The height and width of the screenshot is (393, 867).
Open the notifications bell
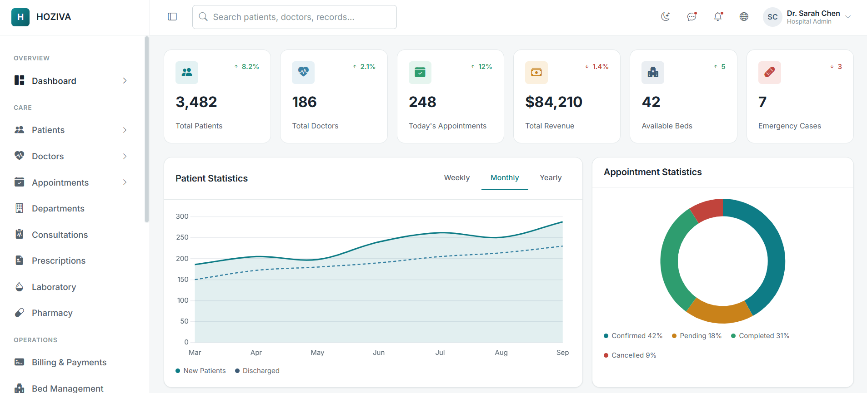(x=718, y=17)
